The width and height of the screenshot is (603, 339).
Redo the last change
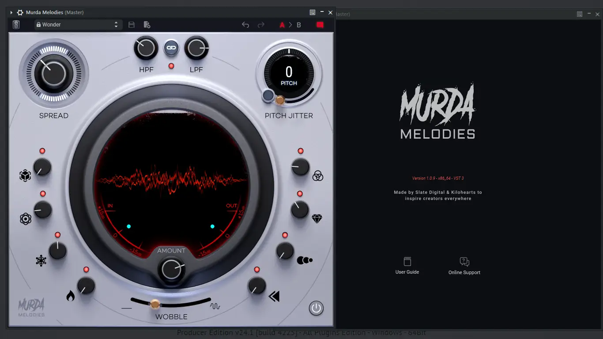(x=261, y=25)
